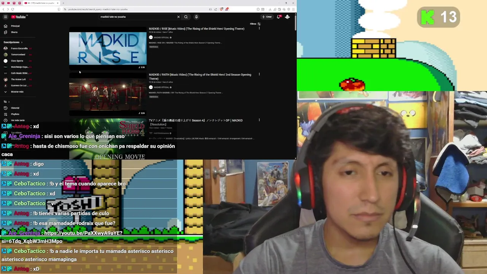Open the Filtros search filter
487x274 pixels.
[255, 24]
